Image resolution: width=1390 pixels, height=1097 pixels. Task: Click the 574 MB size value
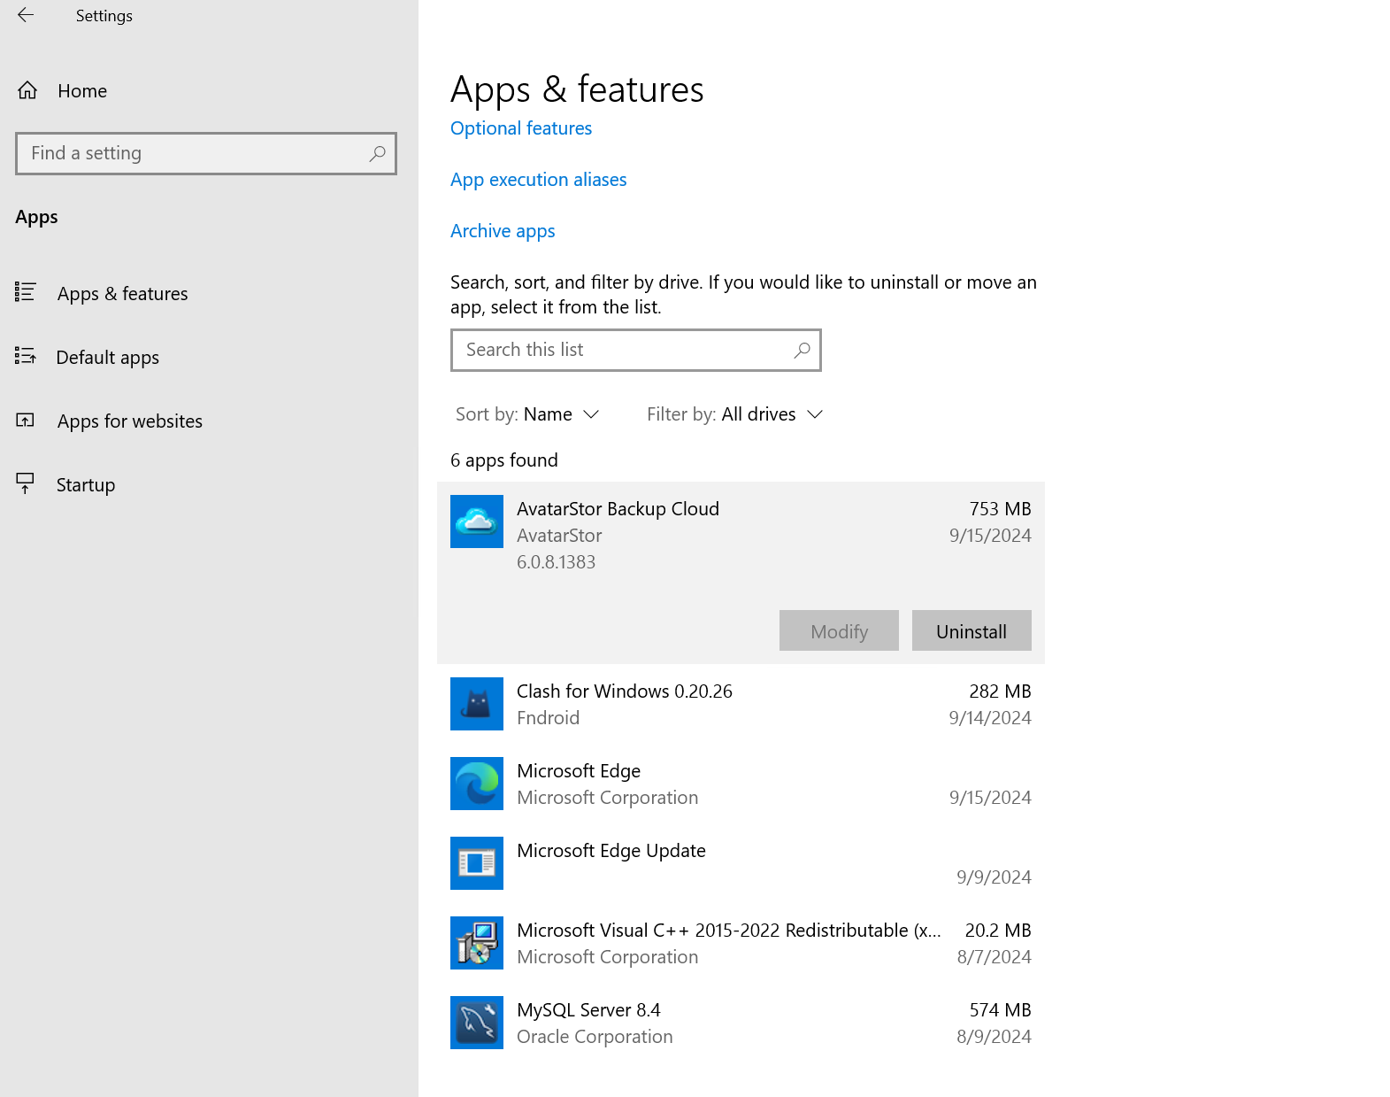[1000, 1010]
